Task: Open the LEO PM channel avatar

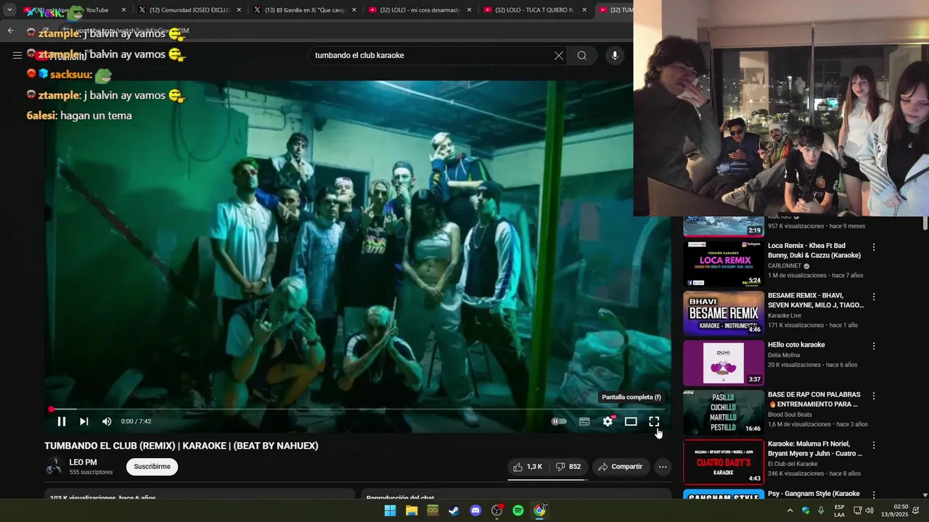Action: tap(54, 466)
